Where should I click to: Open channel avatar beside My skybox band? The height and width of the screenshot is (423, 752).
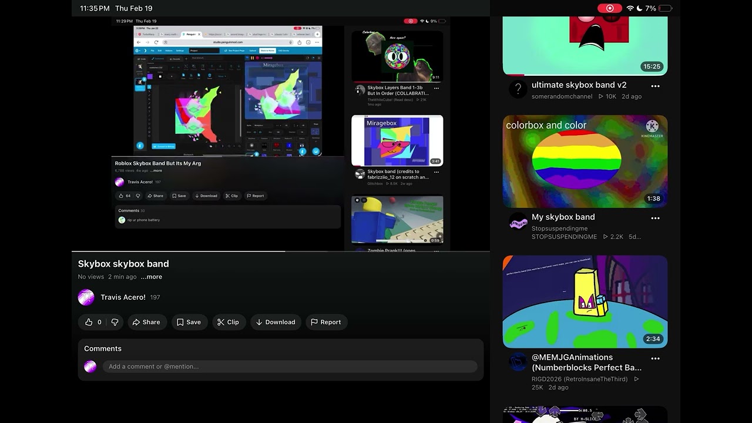pyautogui.click(x=518, y=221)
